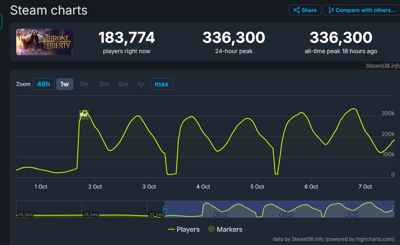Viewport: 400px width, 245px height.
Task: Click the 3 Oct axis label
Action: click(x=149, y=187)
